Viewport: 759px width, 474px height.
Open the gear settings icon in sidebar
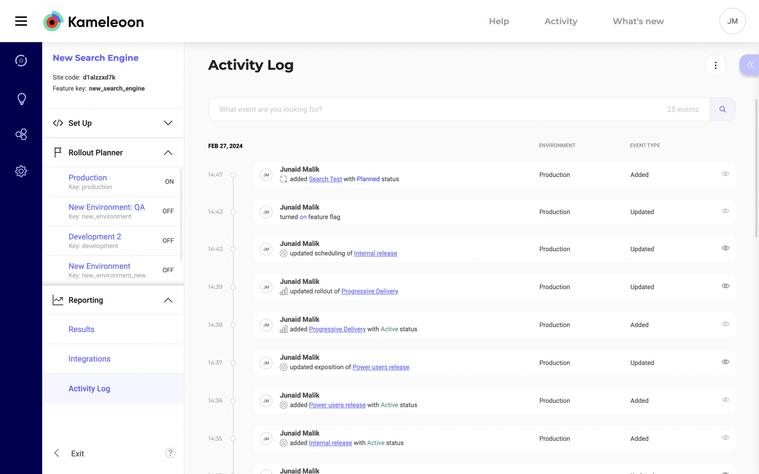click(21, 171)
